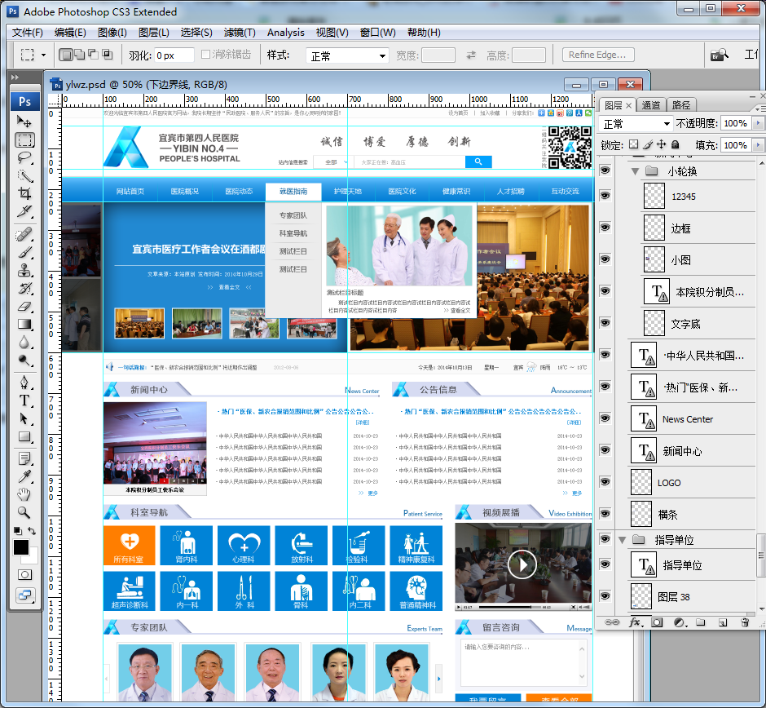Toggle Quick Mask mode button

tap(25, 574)
